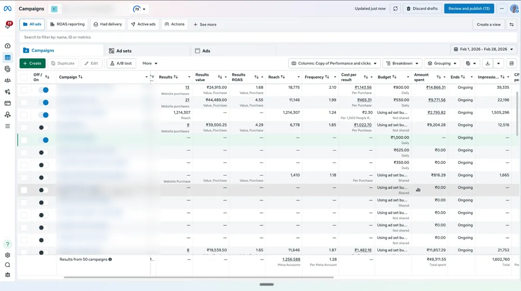This screenshot has height=291, width=521.
Task: Turn off the campaign with ₹550.00 daily budget
Action: click(43, 102)
